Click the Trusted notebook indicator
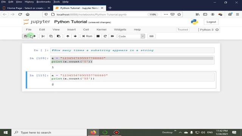242x136 pixels. pyautogui.click(x=183, y=29)
